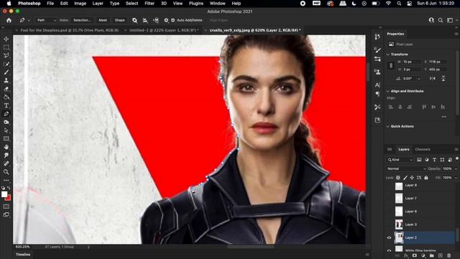The height and width of the screenshot is (259, 460).
Task: Open the Filter menu
Action: tap(149, 4)
